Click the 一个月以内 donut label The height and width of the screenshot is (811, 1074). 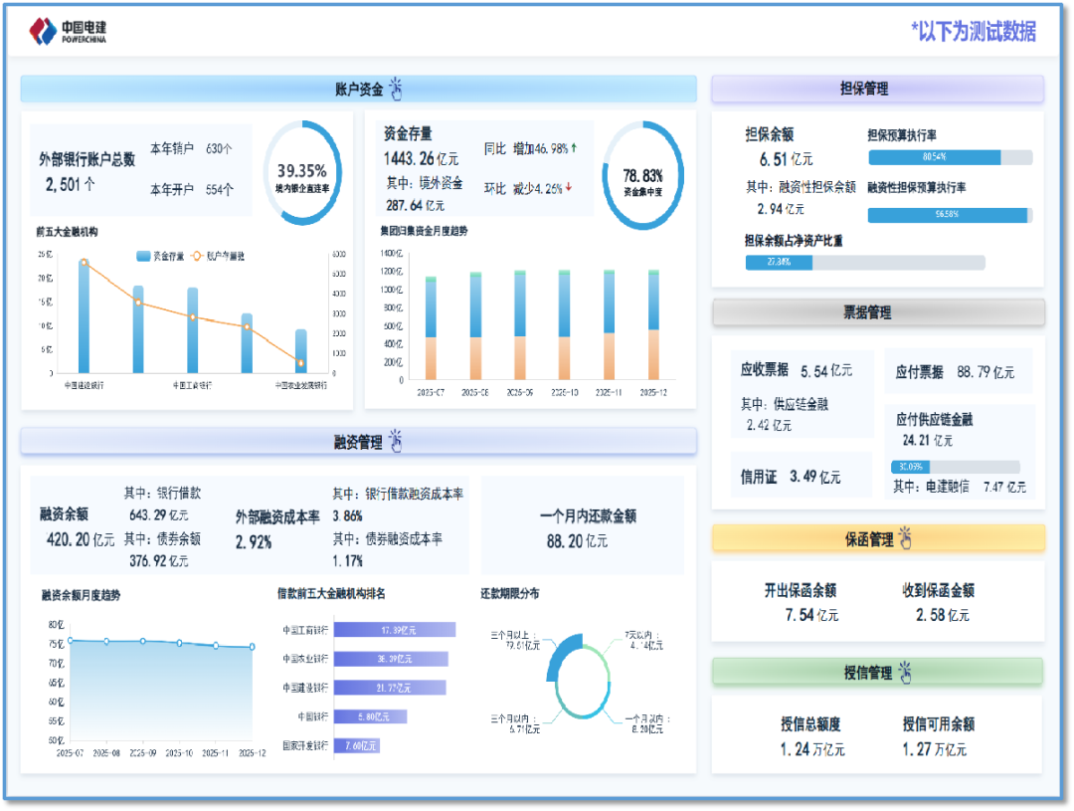648,724
